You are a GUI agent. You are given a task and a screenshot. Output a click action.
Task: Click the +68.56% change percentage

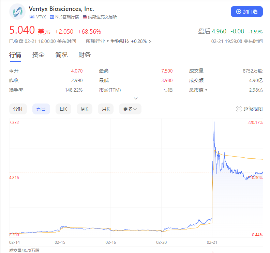pos(89,32)
